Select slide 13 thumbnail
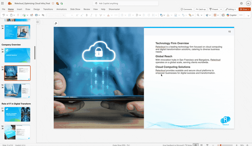This screenshot has width=252, height=146. pyautogui.click(x=17, y=32)
